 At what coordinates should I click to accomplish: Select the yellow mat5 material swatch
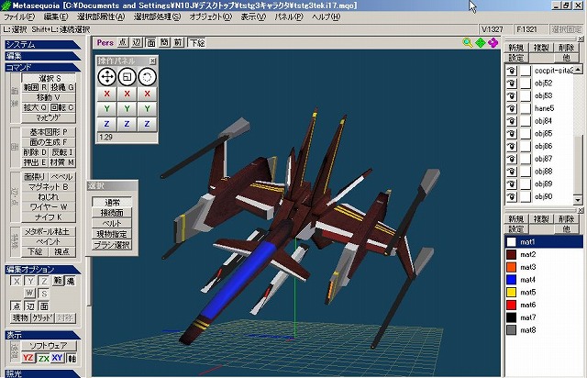pos(512,292)
